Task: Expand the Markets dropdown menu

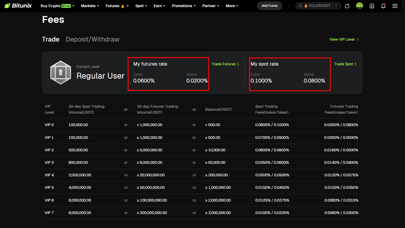Action: coord(90,6)
